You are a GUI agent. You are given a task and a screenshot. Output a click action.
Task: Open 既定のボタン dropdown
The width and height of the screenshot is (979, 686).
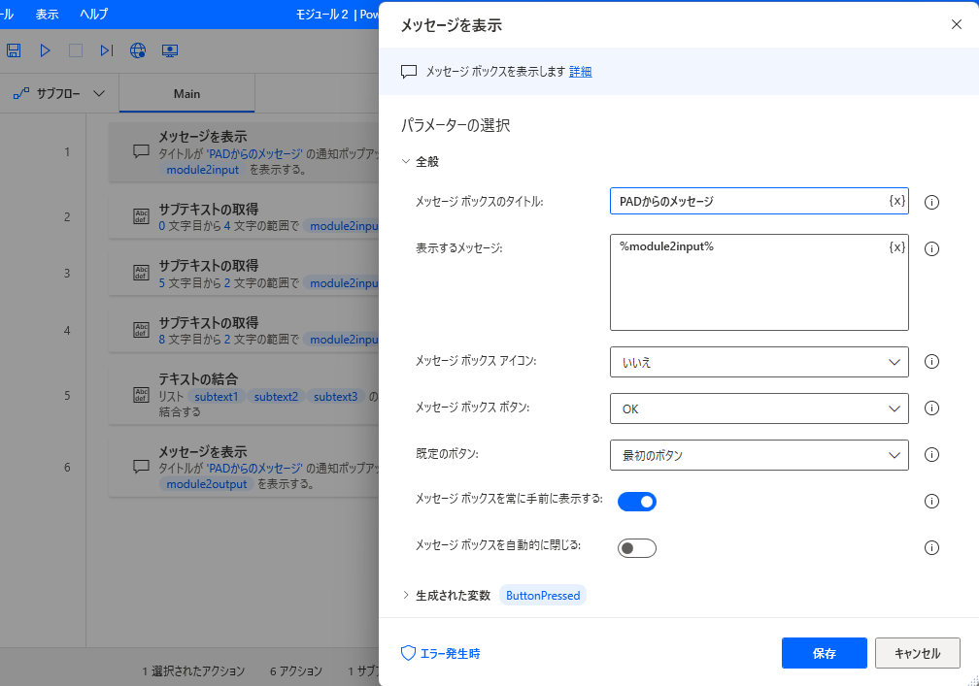coord(760,455)
